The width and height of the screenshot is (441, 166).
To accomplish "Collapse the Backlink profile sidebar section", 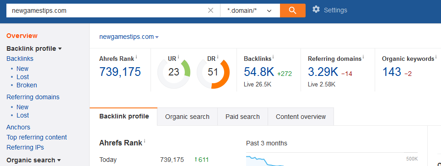I will tap(34, 48).
